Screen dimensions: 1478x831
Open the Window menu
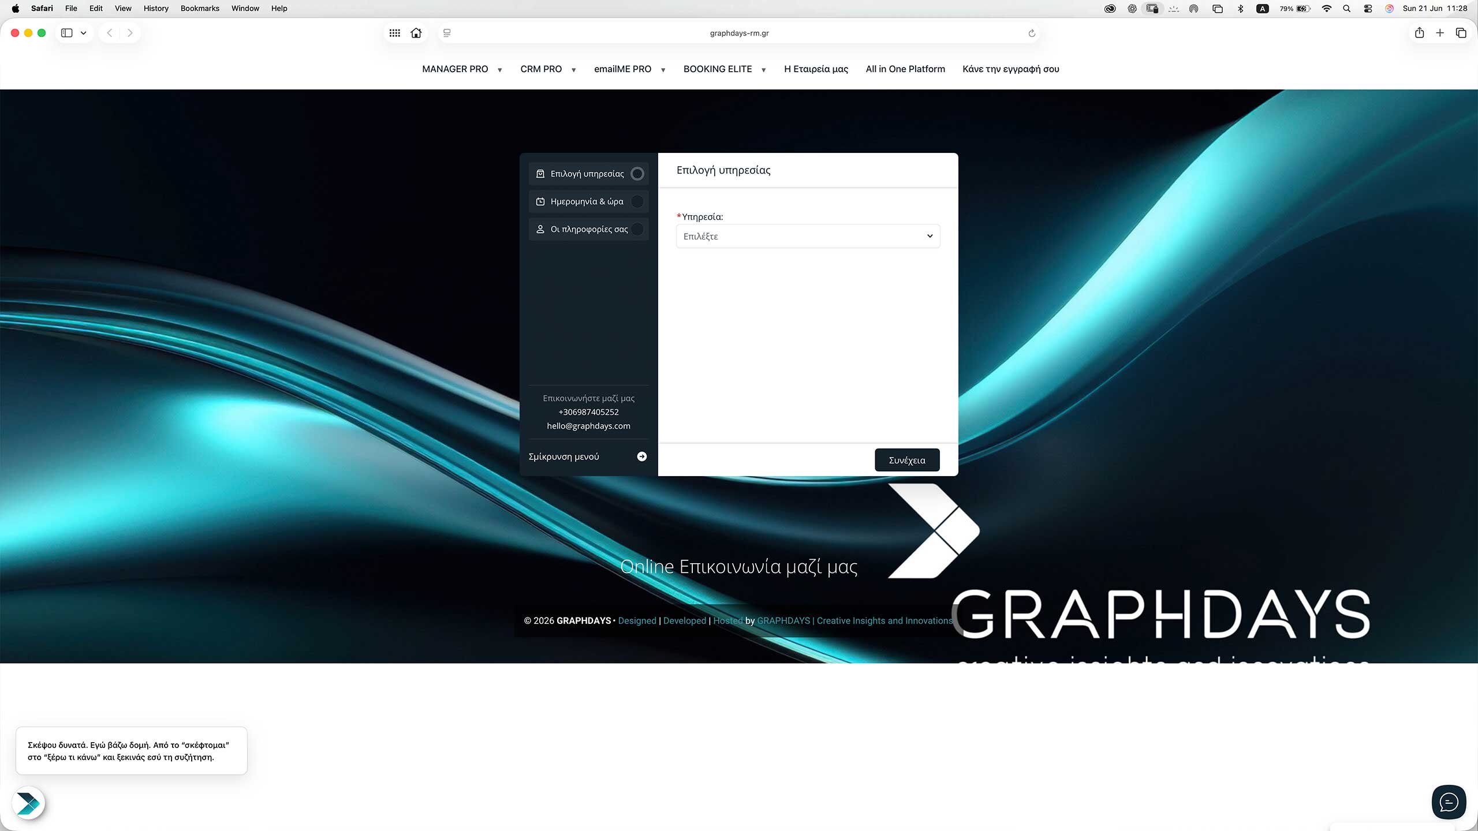point(245,8)
